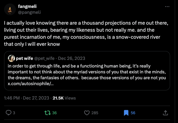Open the 1:46 PM Dec 27, 2023 timestamp

tap(26, 98)
